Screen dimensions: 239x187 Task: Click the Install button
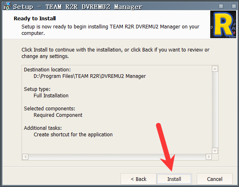[x=174, y=179]
